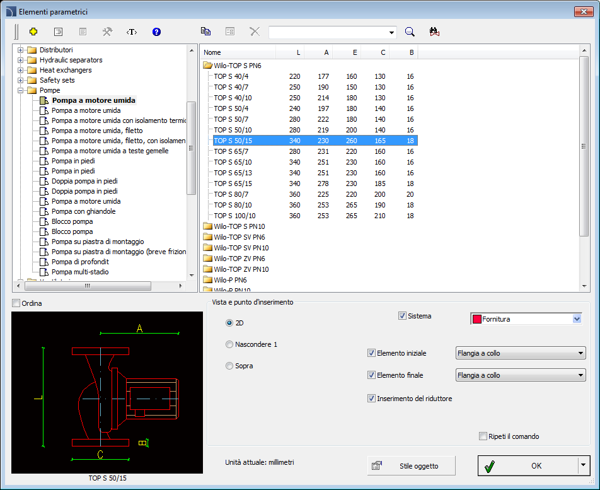Click the magnifying glass search icon

pyautogui.click(x=410, y=32)
